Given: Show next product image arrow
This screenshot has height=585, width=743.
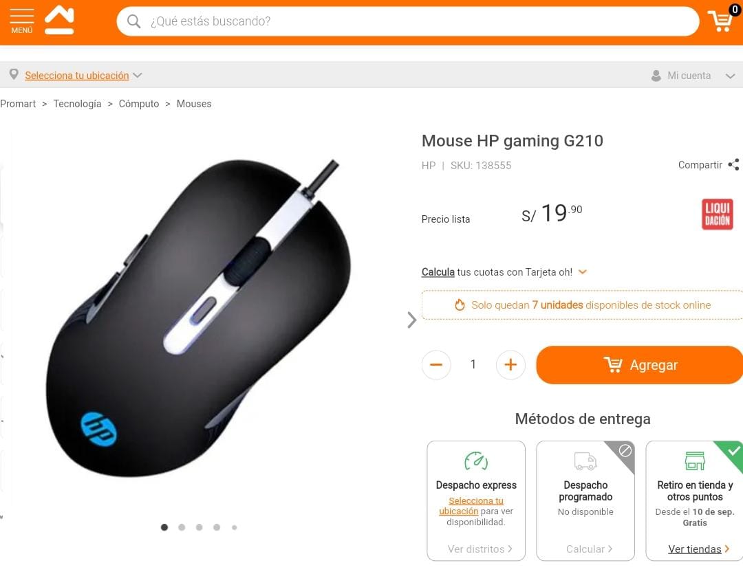Looking at the screenshot, I should [x=411, y=320].
